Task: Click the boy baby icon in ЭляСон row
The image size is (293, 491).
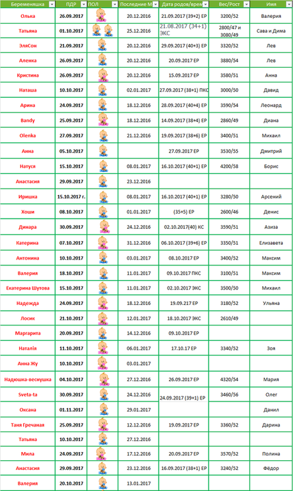Action: click(102, 45)
